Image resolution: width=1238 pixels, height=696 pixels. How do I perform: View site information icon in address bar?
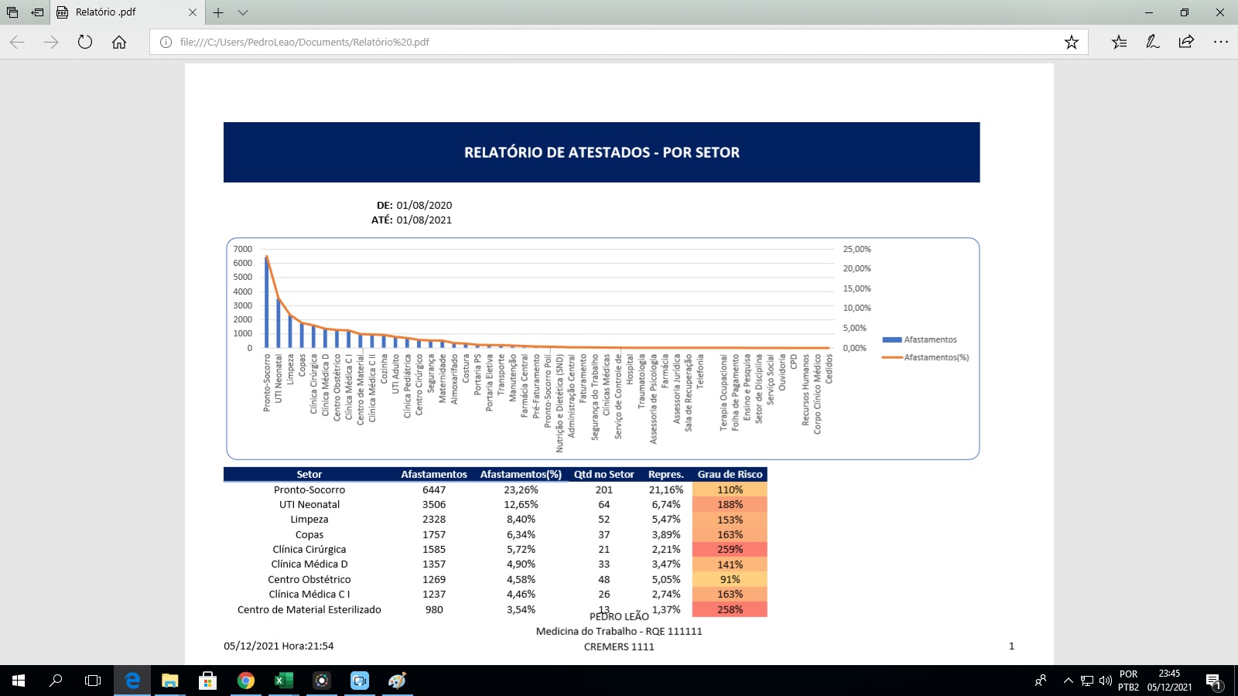[166, 43]
